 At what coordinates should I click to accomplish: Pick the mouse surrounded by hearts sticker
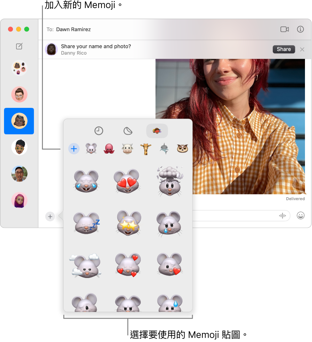tap(128, 265)
